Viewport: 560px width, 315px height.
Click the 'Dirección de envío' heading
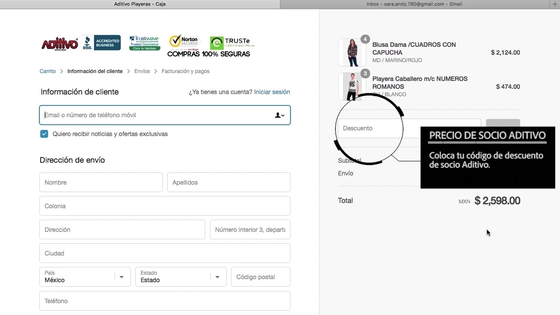(72, 160)
